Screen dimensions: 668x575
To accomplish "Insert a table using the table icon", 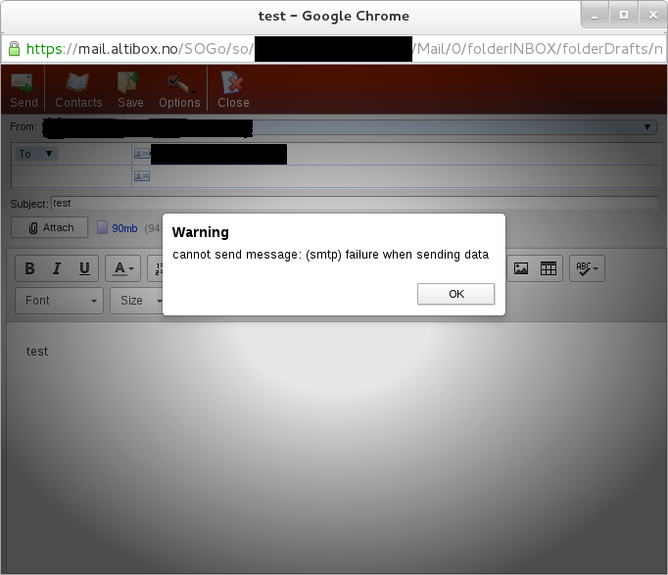I will point(549,268).
